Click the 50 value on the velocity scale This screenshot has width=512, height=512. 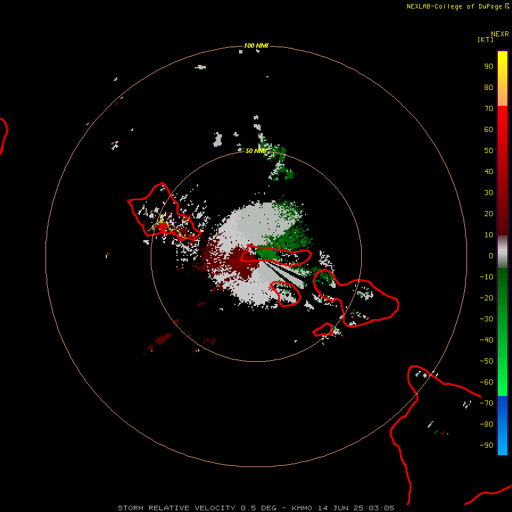tap(489, 151)
